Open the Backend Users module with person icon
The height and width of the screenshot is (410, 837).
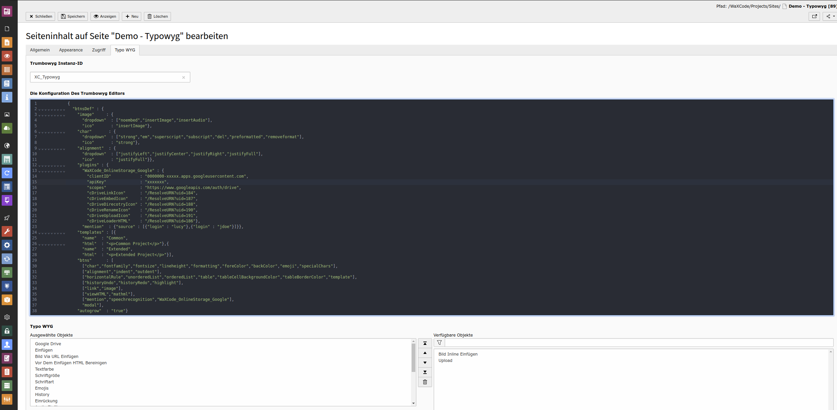(7, 345)
